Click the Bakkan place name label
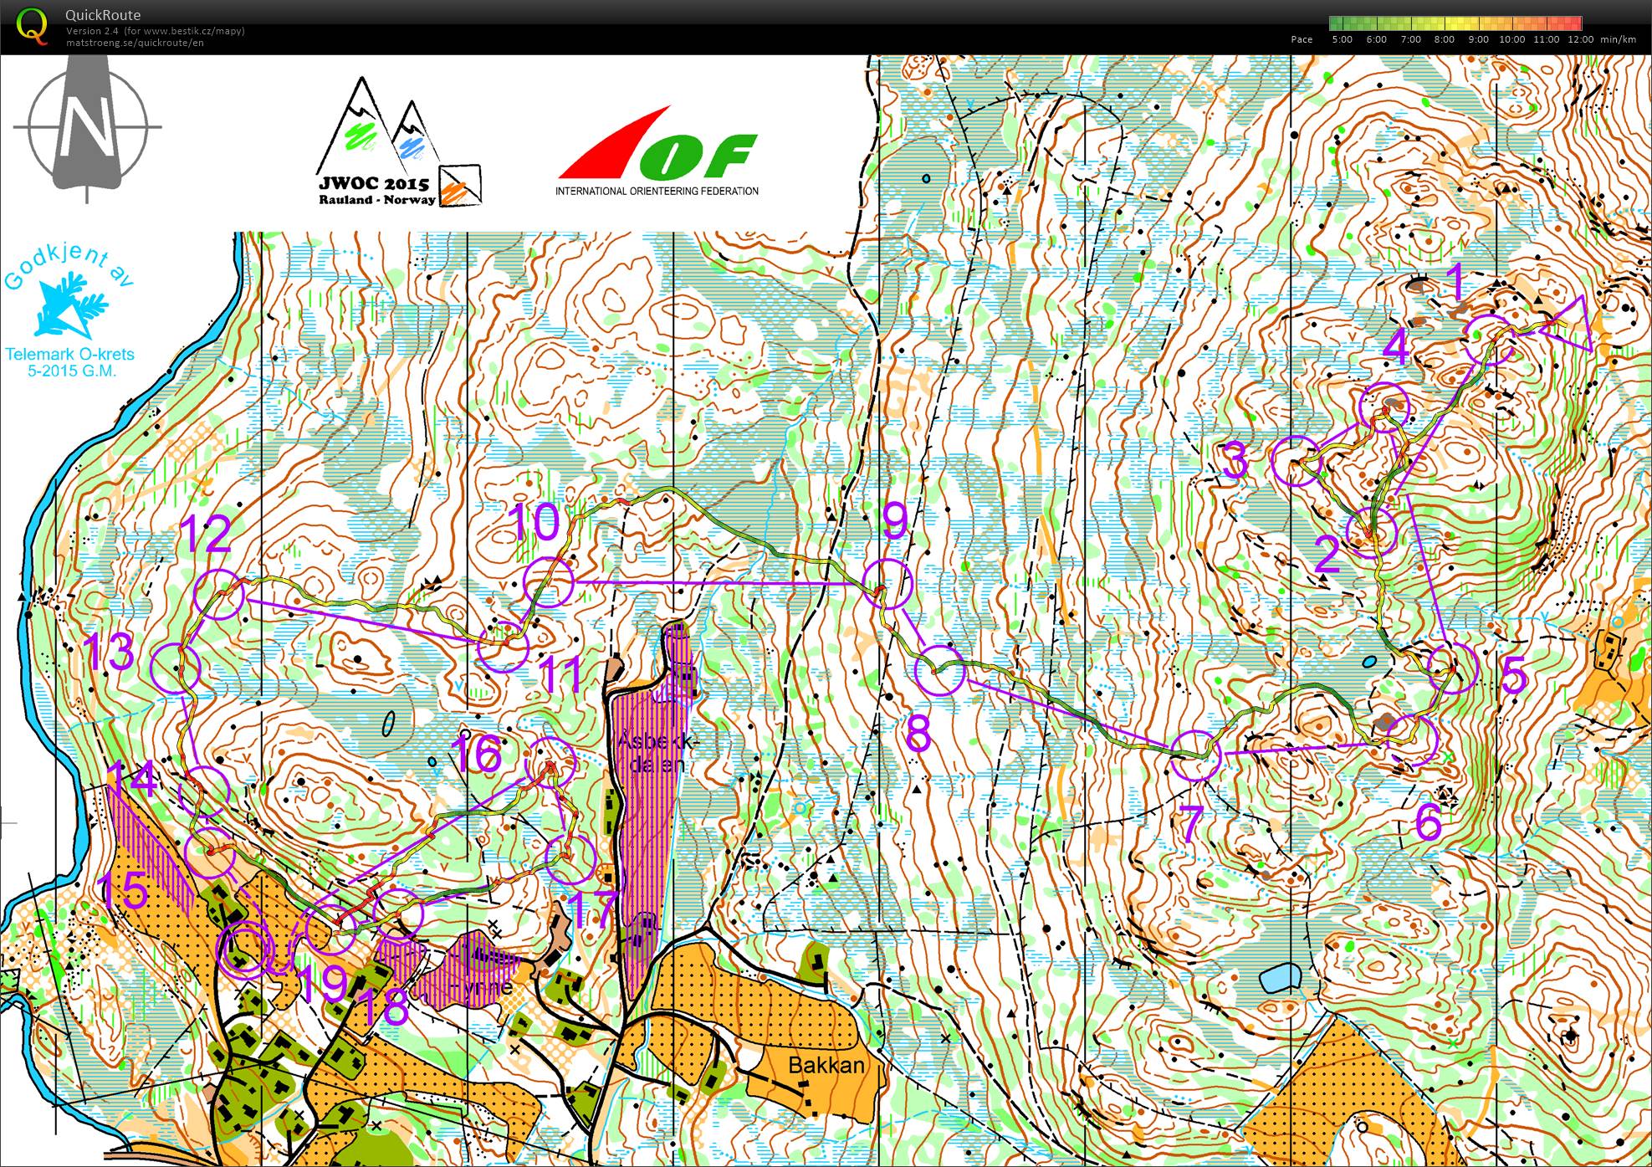This screenshot has height=1167, width=1652. click(826, 1066)
